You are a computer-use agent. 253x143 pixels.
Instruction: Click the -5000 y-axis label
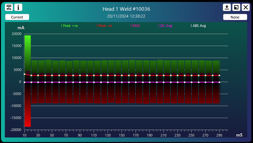pyautogui.click(x=17, y=94)
